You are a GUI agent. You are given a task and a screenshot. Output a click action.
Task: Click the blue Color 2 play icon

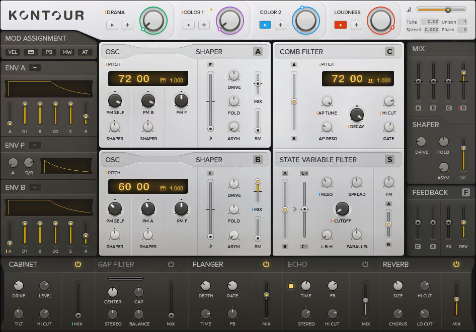(x=265, y=25)
